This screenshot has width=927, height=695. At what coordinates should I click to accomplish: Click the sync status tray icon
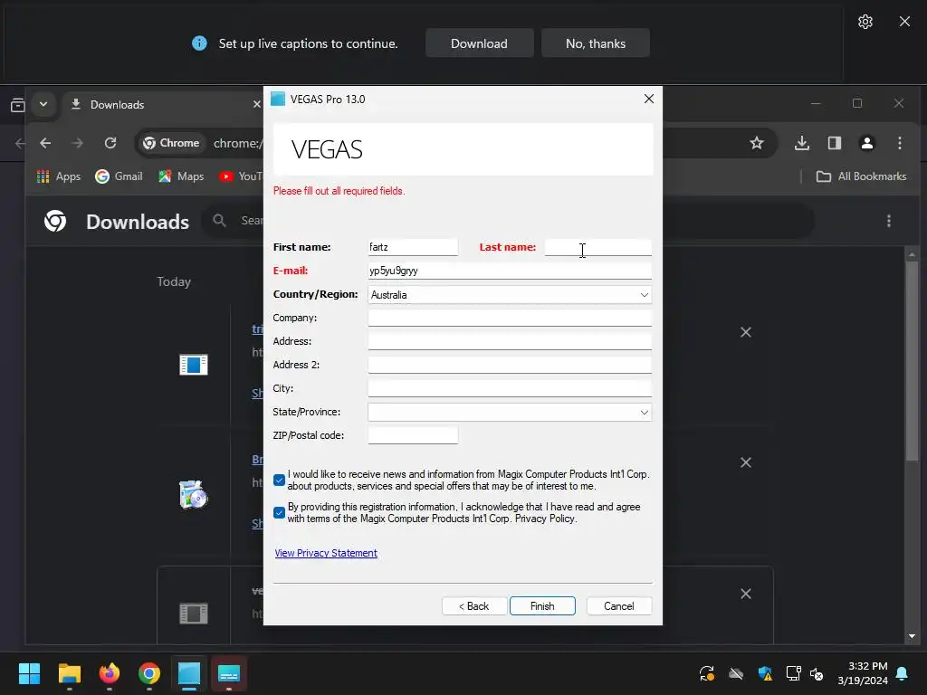click(x=706, y=673)
